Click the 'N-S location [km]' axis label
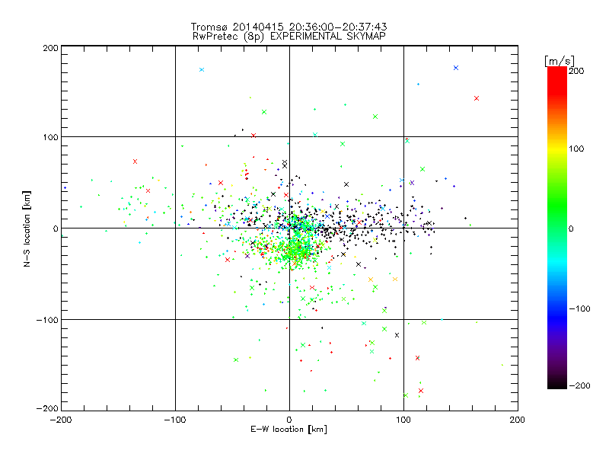Screen dimensions: 609x457 click(27, 228)
